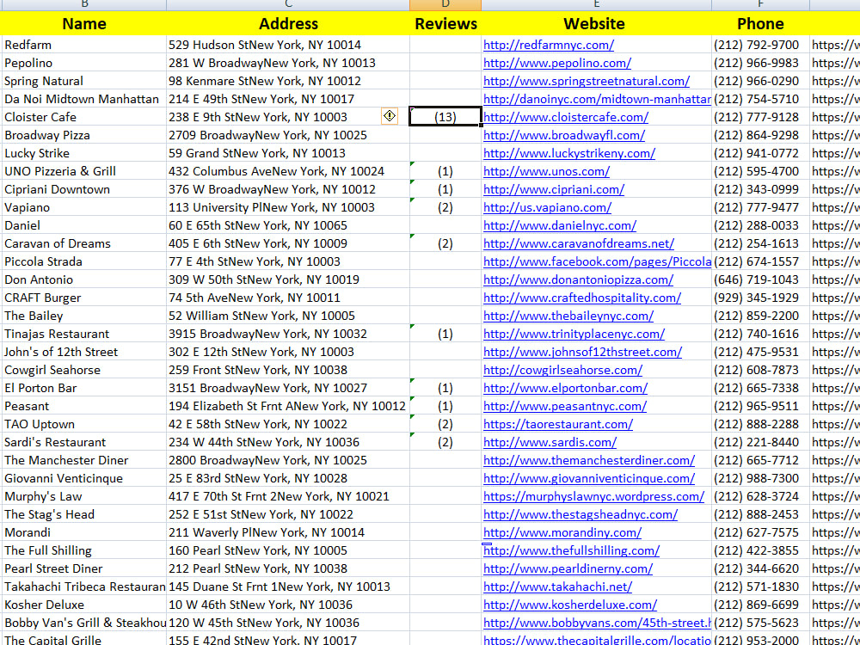Select phone (212) 754-5710 cell
This screenshot has height=645, width=860.
click(x=760, y=99)
